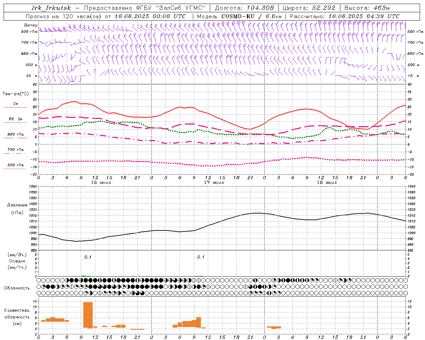425x340 pixels.
Task: Click the longitude value "Долгота: 104.308"
Action: (x=244, y=8)
